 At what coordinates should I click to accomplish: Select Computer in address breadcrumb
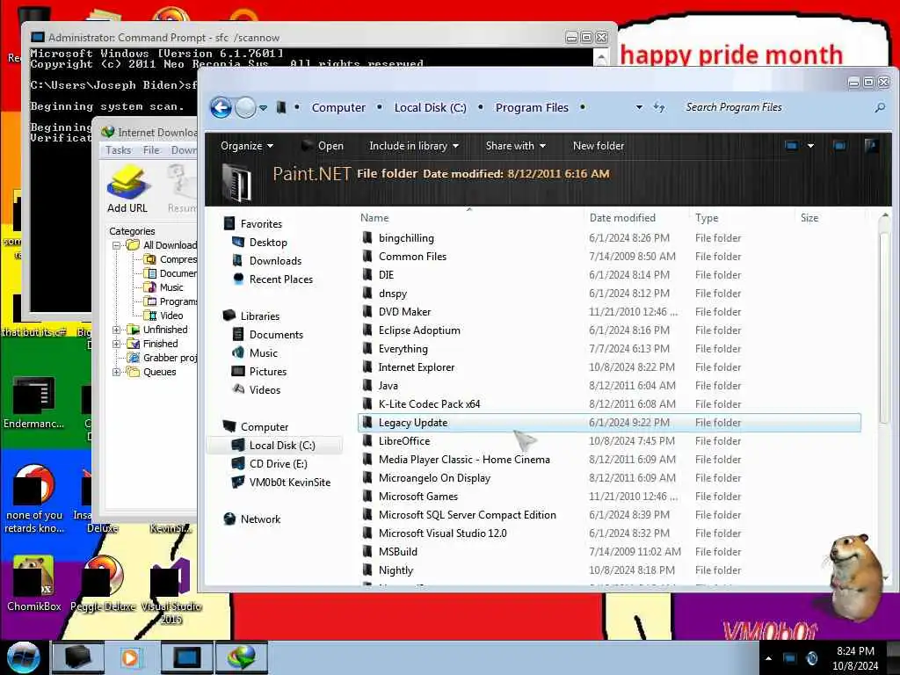click(338, 107)
